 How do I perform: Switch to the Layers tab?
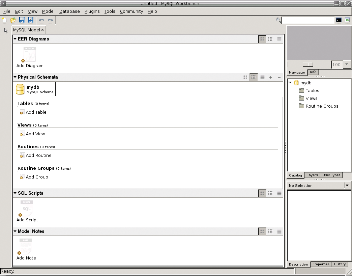pos(312,175)
